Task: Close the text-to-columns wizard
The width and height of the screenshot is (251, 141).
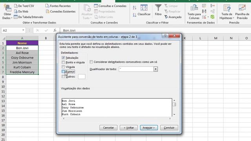Action: click(x=174, y=36)
